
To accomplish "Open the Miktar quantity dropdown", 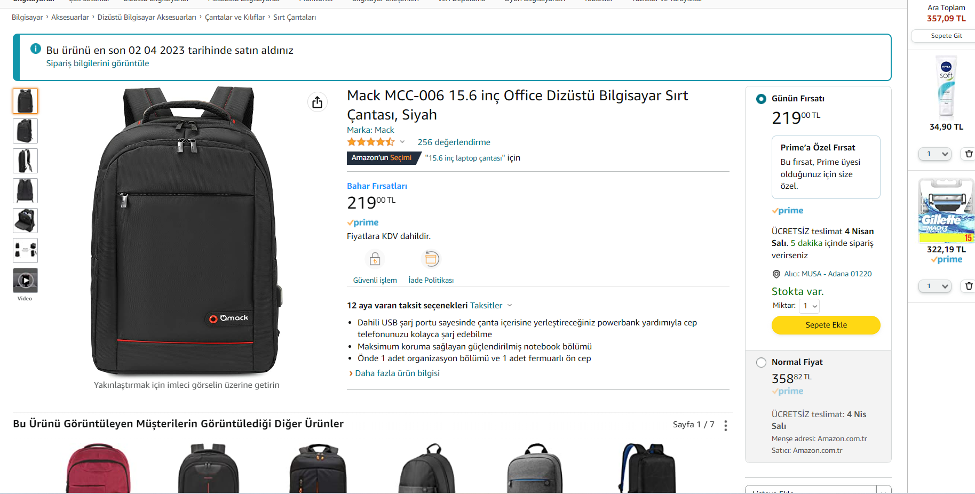I will (x=809, y=306).
